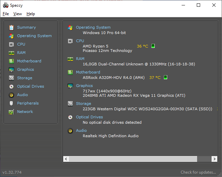Open the Help menu
The width and height of the screenshot is (222, 177).
click(x=31, y=14)
